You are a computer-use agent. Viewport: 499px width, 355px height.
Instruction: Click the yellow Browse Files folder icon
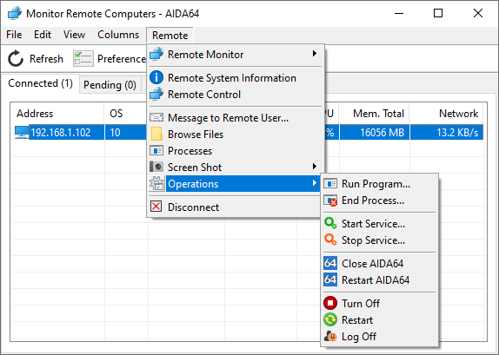pos(156,135)
